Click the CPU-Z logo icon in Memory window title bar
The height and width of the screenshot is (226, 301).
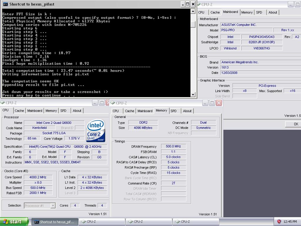click(113, 103)
